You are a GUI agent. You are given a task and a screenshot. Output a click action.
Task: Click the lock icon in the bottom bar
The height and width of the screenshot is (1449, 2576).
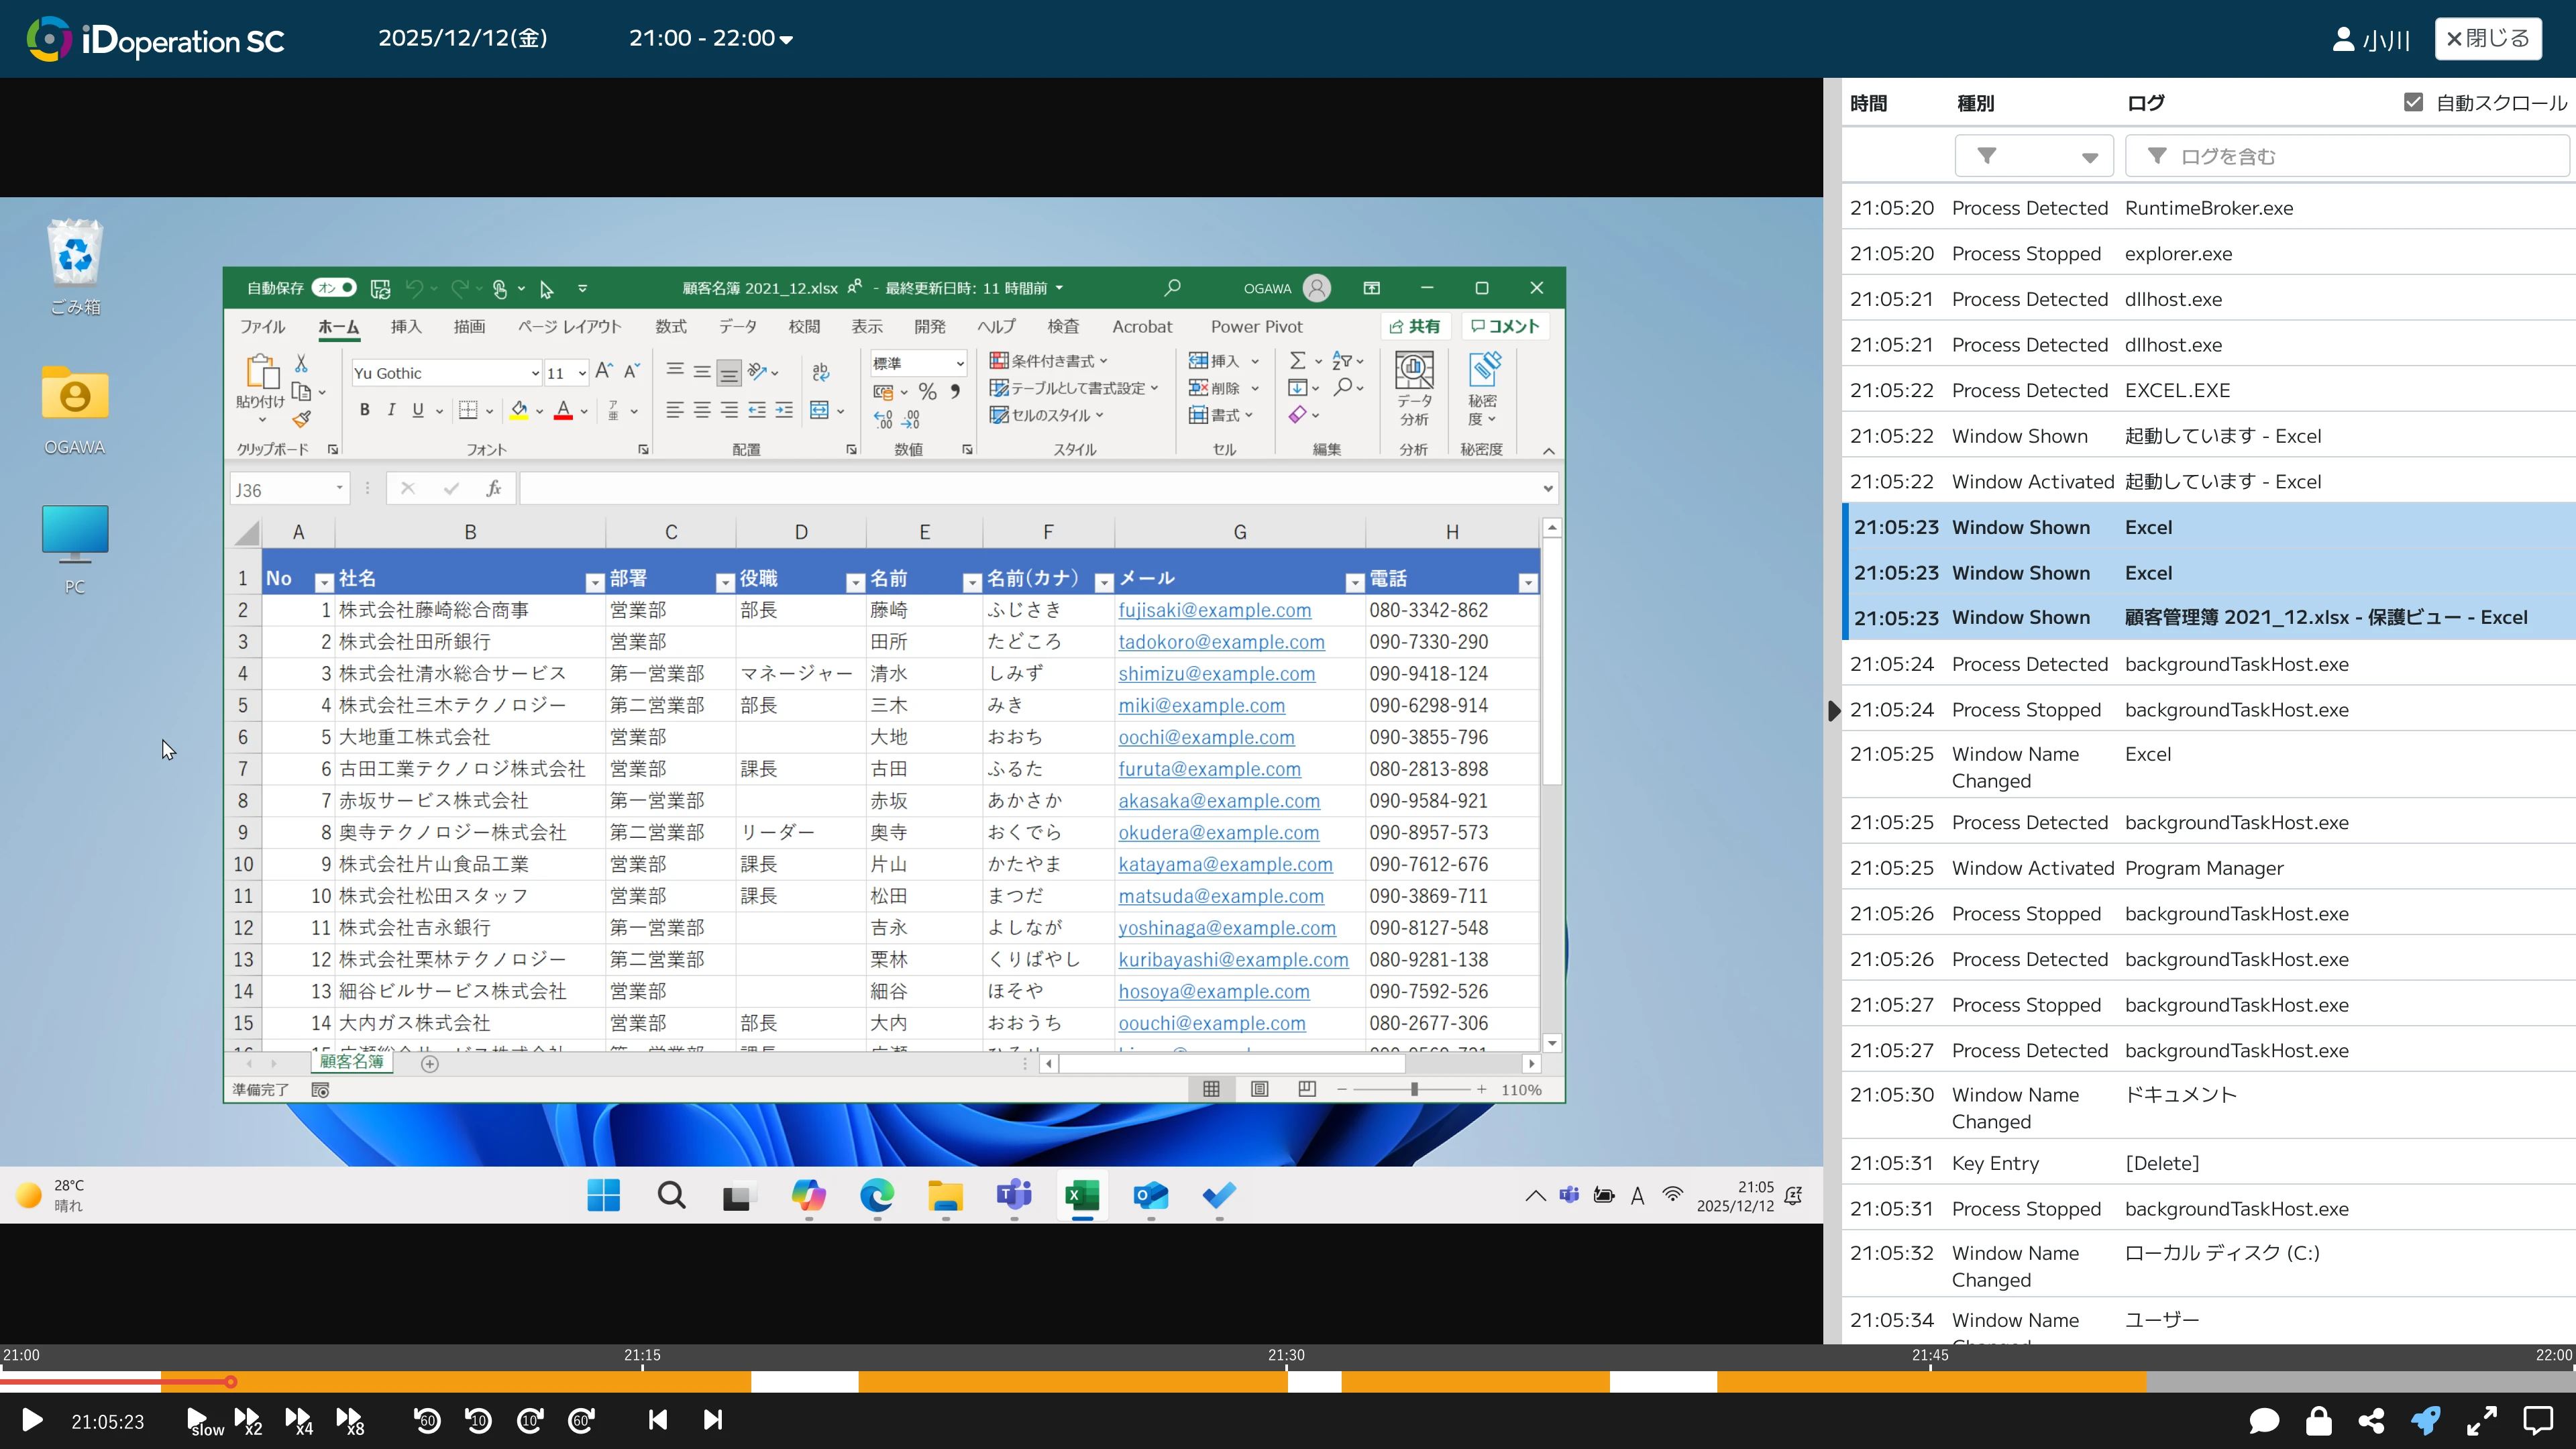coord(2319,1420)
